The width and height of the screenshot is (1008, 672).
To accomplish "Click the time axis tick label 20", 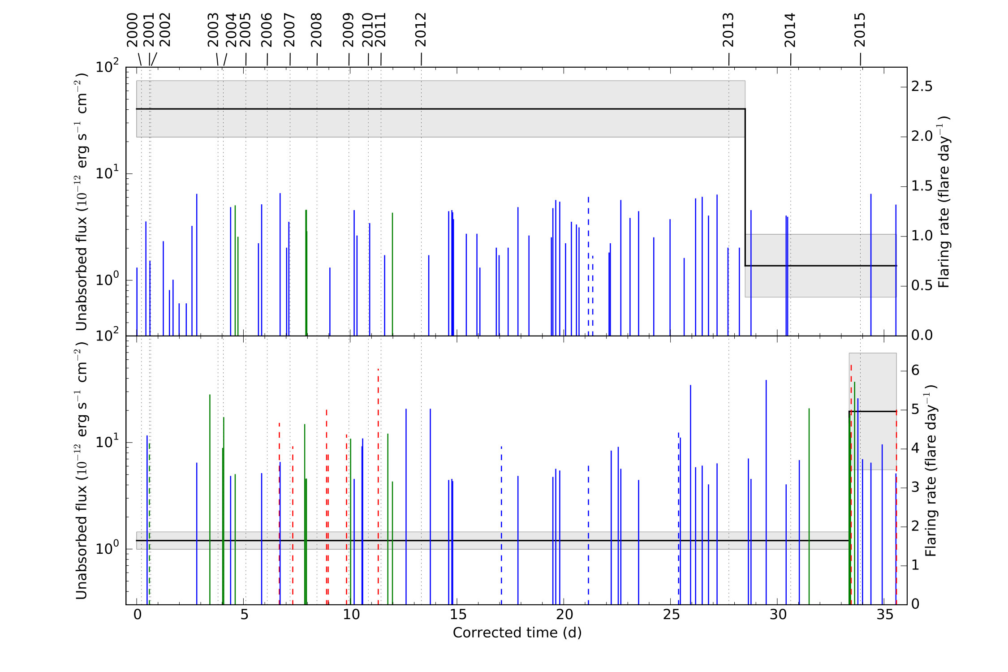I will point(564,615).
